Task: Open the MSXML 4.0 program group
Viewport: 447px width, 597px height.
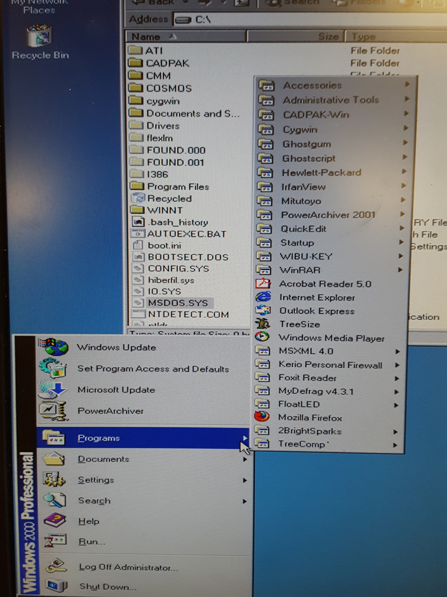Action: 330,351
